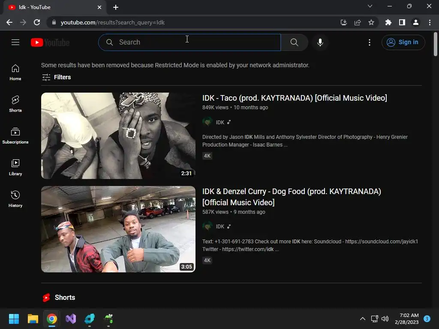Visit IDK channel under the Dog Food video
This screenshot has width=439, height=329.
220,227
